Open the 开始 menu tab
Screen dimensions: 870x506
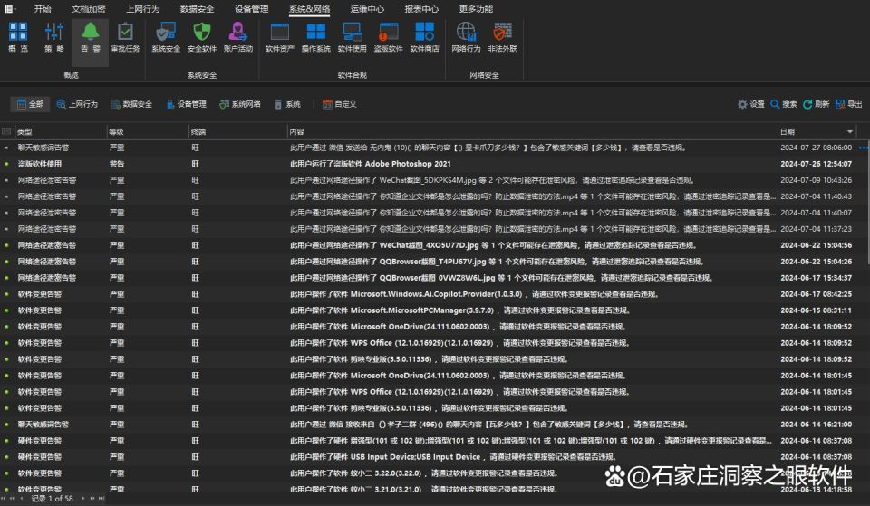pos(43,9)
